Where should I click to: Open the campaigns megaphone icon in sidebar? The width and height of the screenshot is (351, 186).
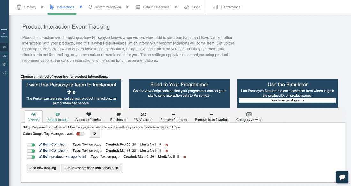(x=4, y=47)
